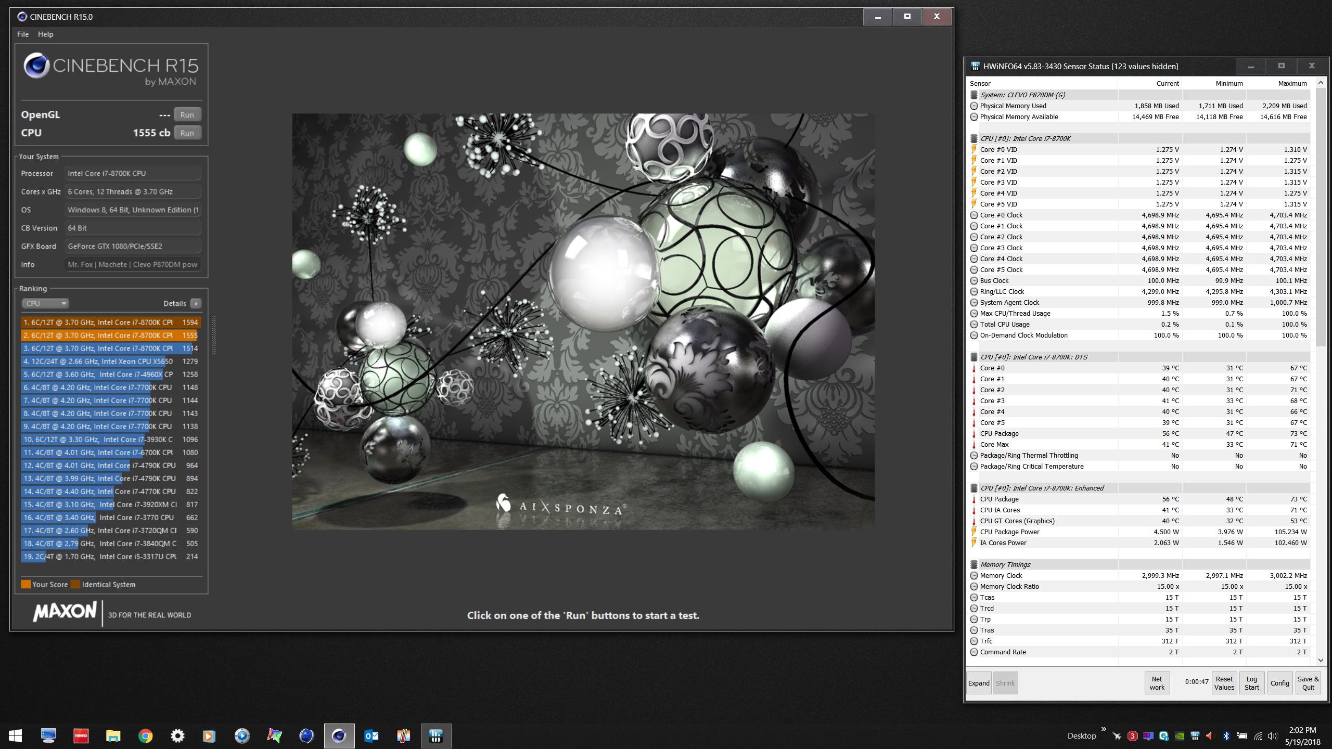Click the Bluetooth tray icon
The width and height of the screenshot is (1332, 749).
point(1226,736)
